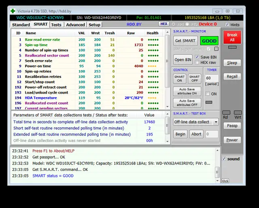259x208 pixels.
Task: Click test parameters scrollbar down arrow
Action: click(167, 141)
